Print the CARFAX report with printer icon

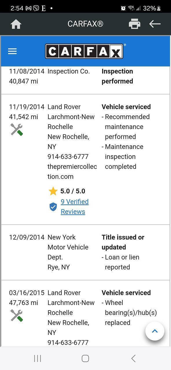click(x=135, y=24)
